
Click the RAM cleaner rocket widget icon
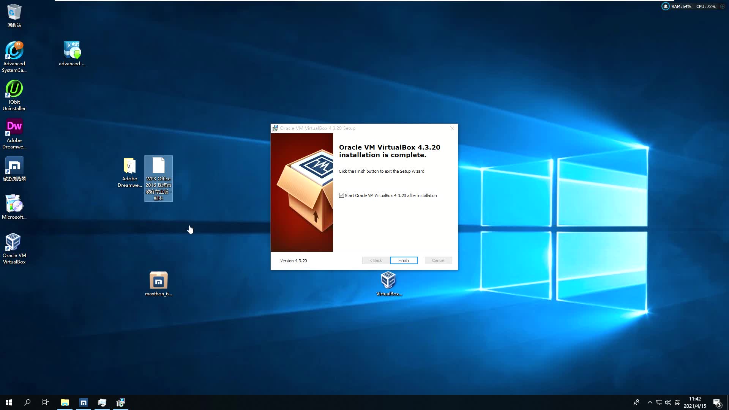click(x=665, y=6)
